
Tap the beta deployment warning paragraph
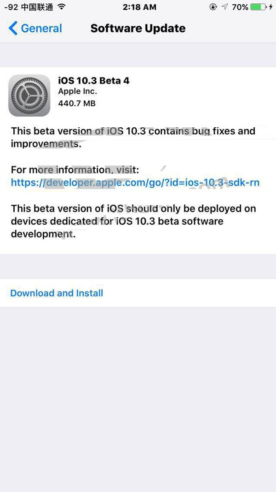tap(133, 221)
